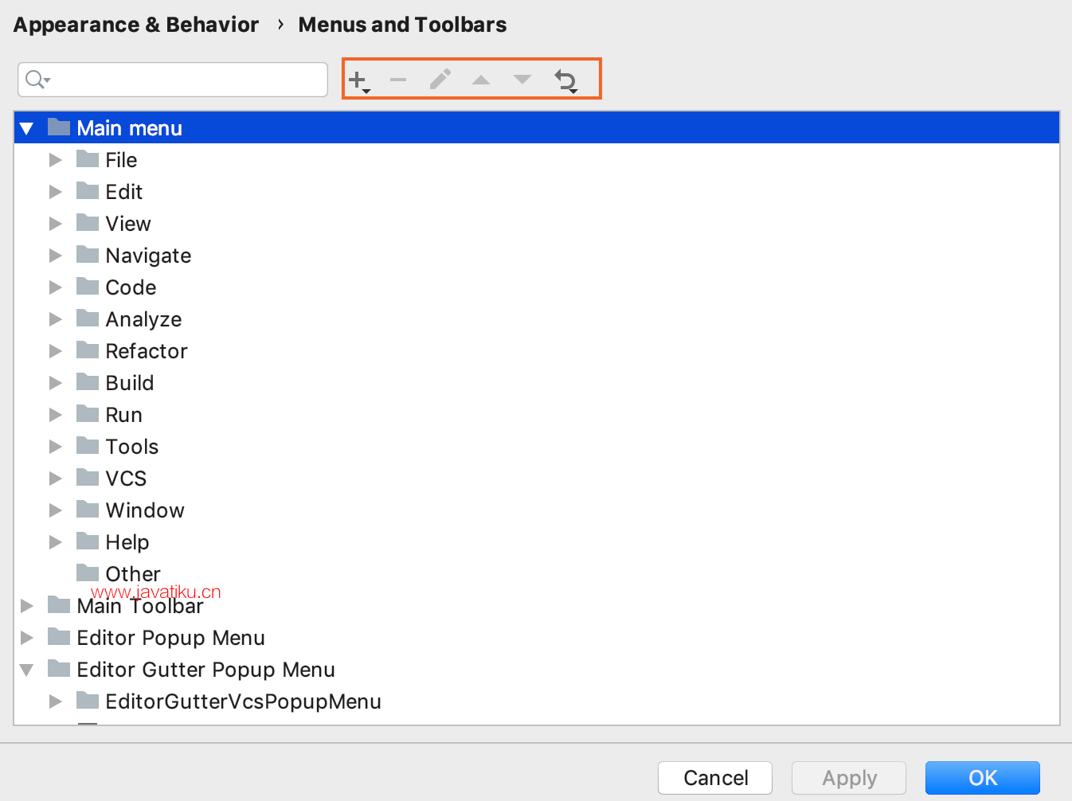The width and height of the screenshot is (1072, 801).
Task: Click the Move Down arrow icon
Action: tap(522, 80)
